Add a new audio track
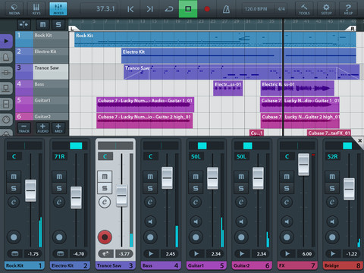The image size is (364, 273). point(42,128)
